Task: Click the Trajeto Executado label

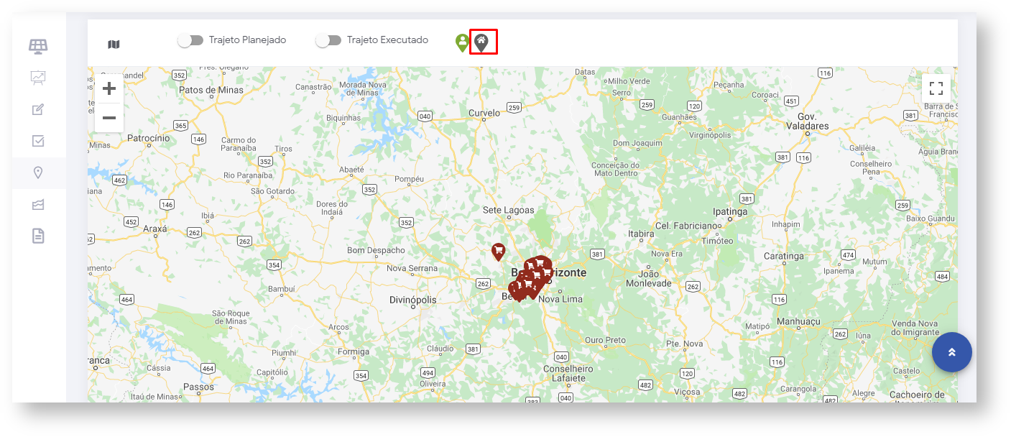Action: [x=387, y=40]
